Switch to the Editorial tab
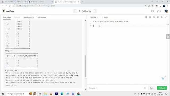The width and height of the screenshot is (170, 96). (x=17, y=17)
